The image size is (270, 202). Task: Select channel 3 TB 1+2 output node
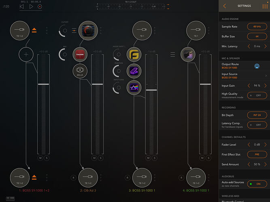pyautogui.click(x=142, y=178)
